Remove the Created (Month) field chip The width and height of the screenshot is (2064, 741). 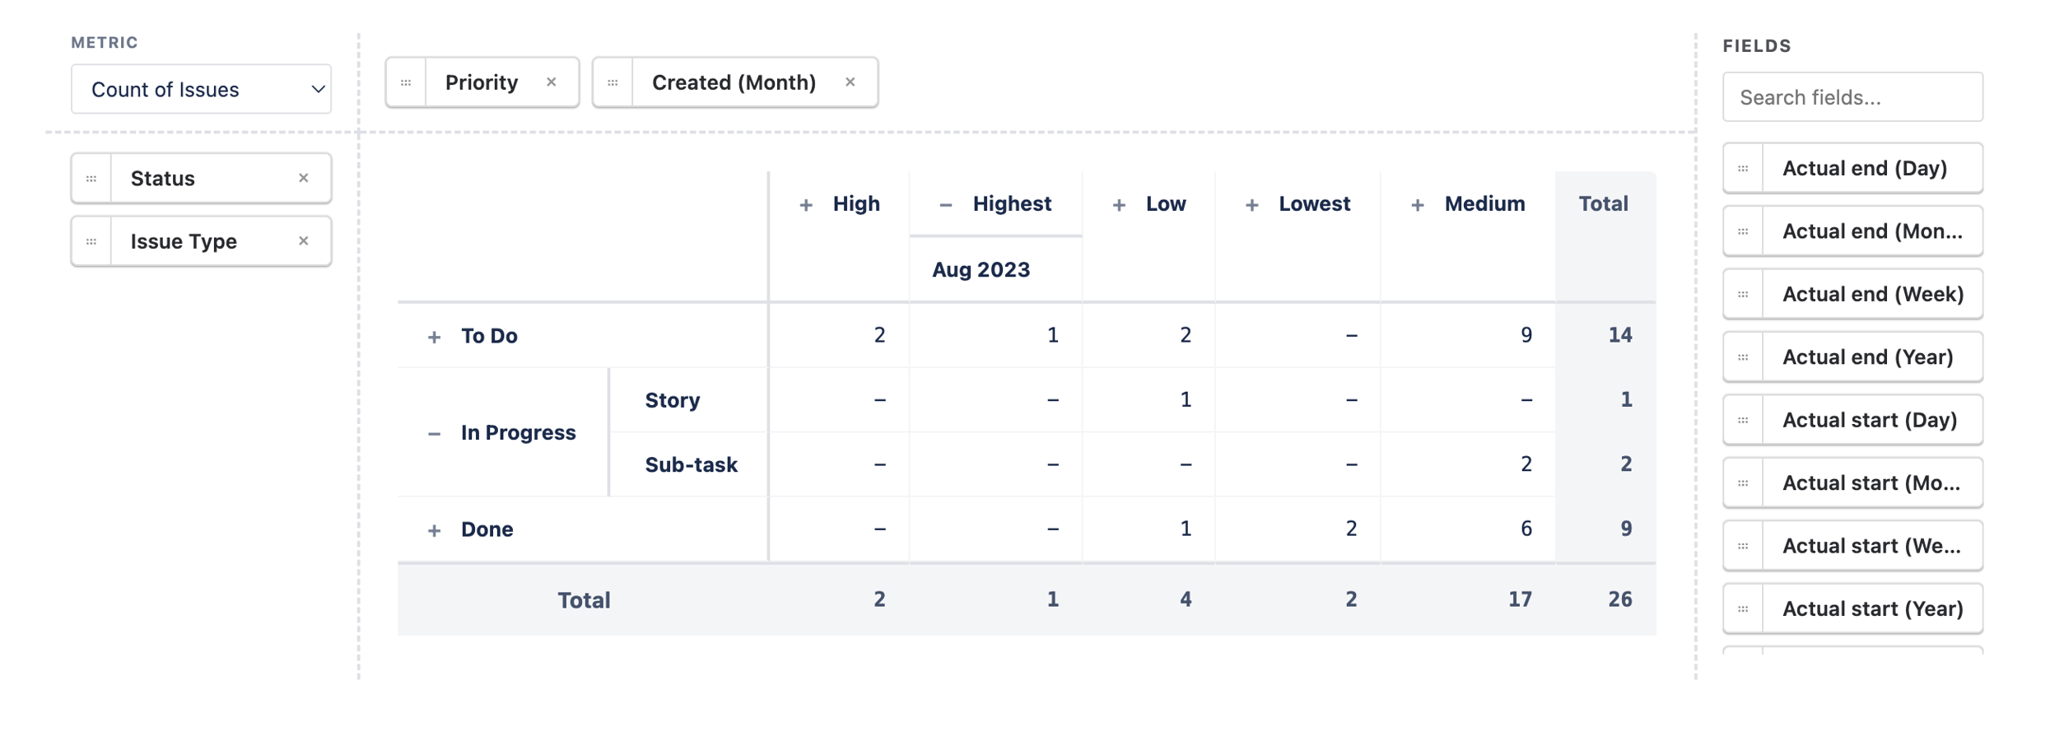coord(850,82)
